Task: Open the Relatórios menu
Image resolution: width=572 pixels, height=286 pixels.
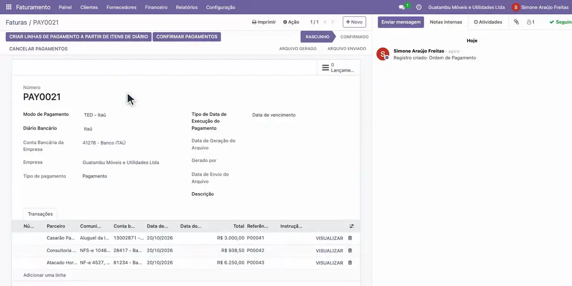Action: 187,7
